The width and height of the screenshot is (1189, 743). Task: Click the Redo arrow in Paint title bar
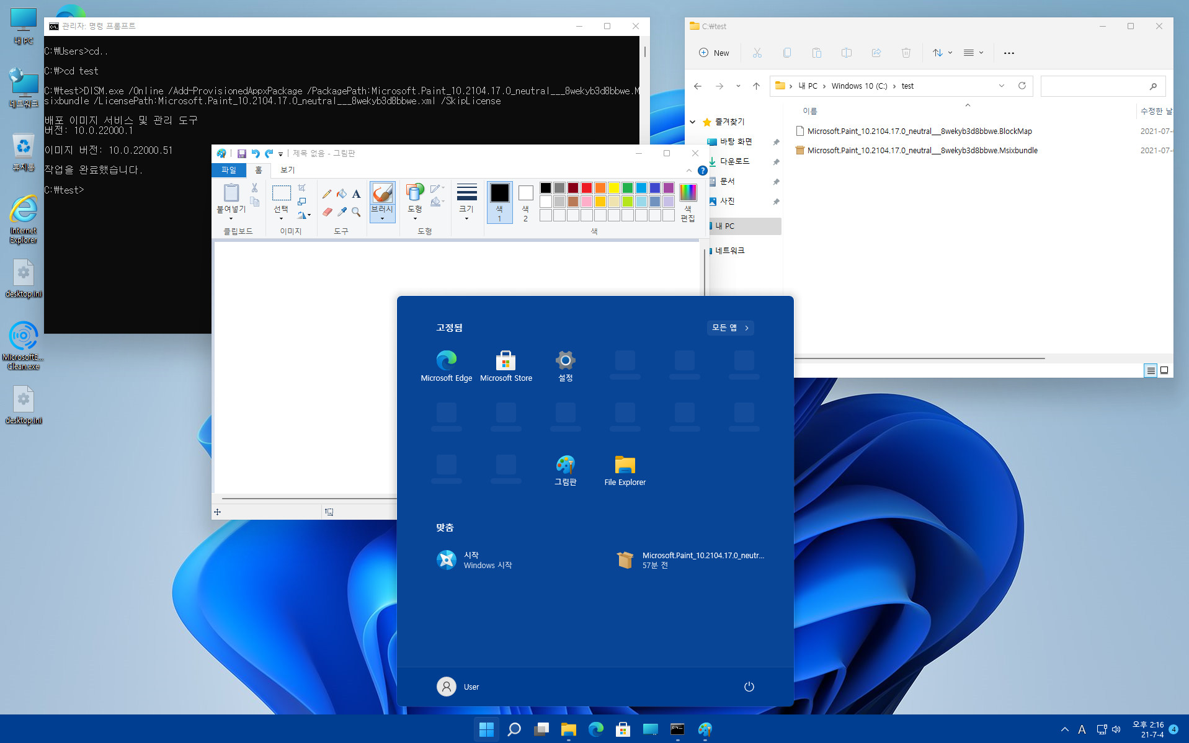click(269, 153)
